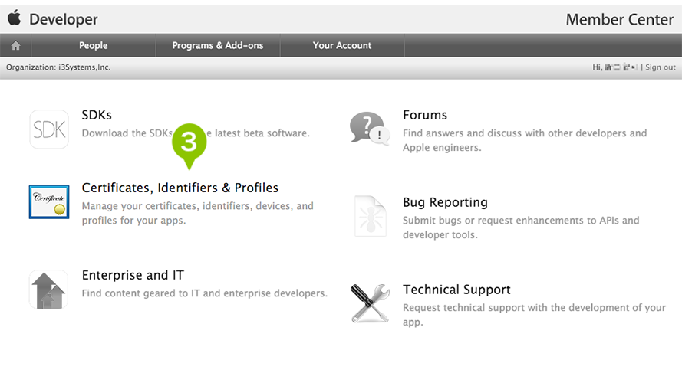Click 'Find content geared to IT' description
The image size is (682, 383).
tap(204, 293)
